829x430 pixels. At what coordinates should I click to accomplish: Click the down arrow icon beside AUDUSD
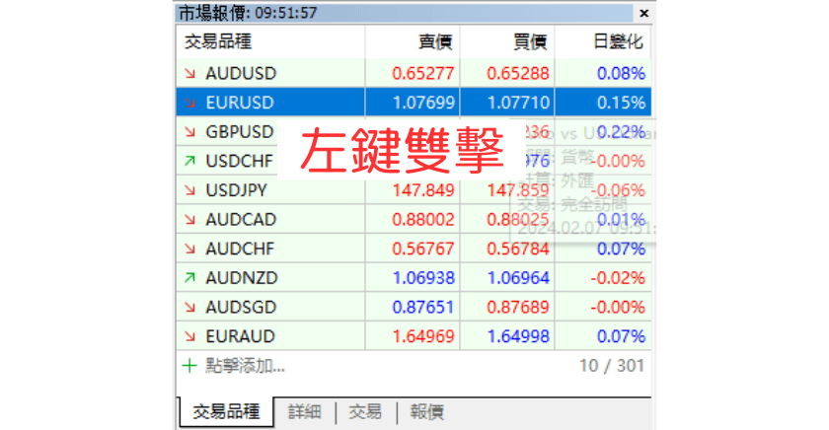189,73
